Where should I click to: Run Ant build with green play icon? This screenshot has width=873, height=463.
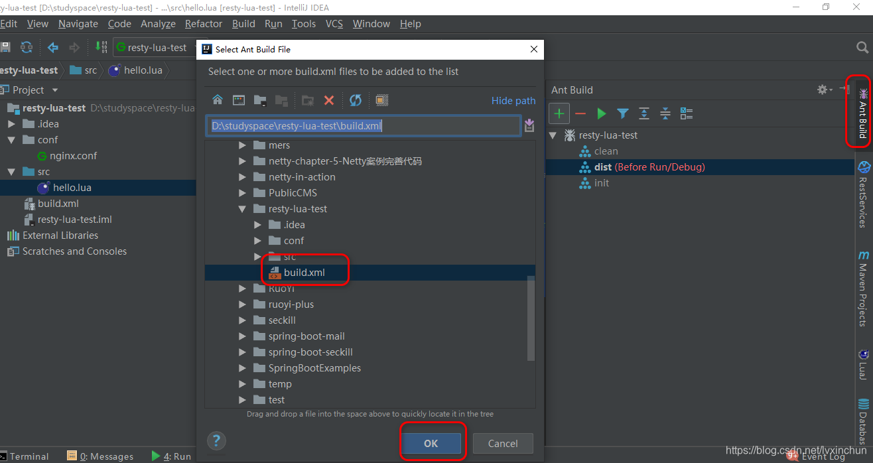pos(602,114)
